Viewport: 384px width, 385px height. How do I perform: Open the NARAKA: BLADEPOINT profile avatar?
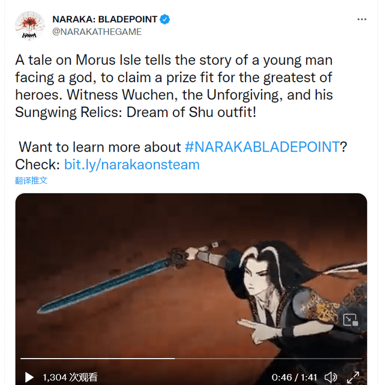click(29, 26)
